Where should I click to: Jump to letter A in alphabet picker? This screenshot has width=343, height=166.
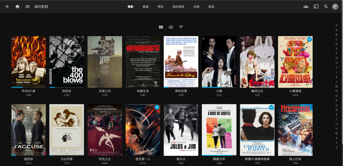[x=336, y=30]
